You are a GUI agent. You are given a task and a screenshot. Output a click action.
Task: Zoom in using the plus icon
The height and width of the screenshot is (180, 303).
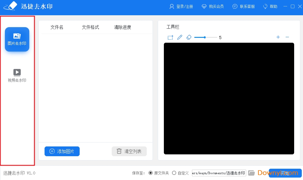[x=278, y=37]
